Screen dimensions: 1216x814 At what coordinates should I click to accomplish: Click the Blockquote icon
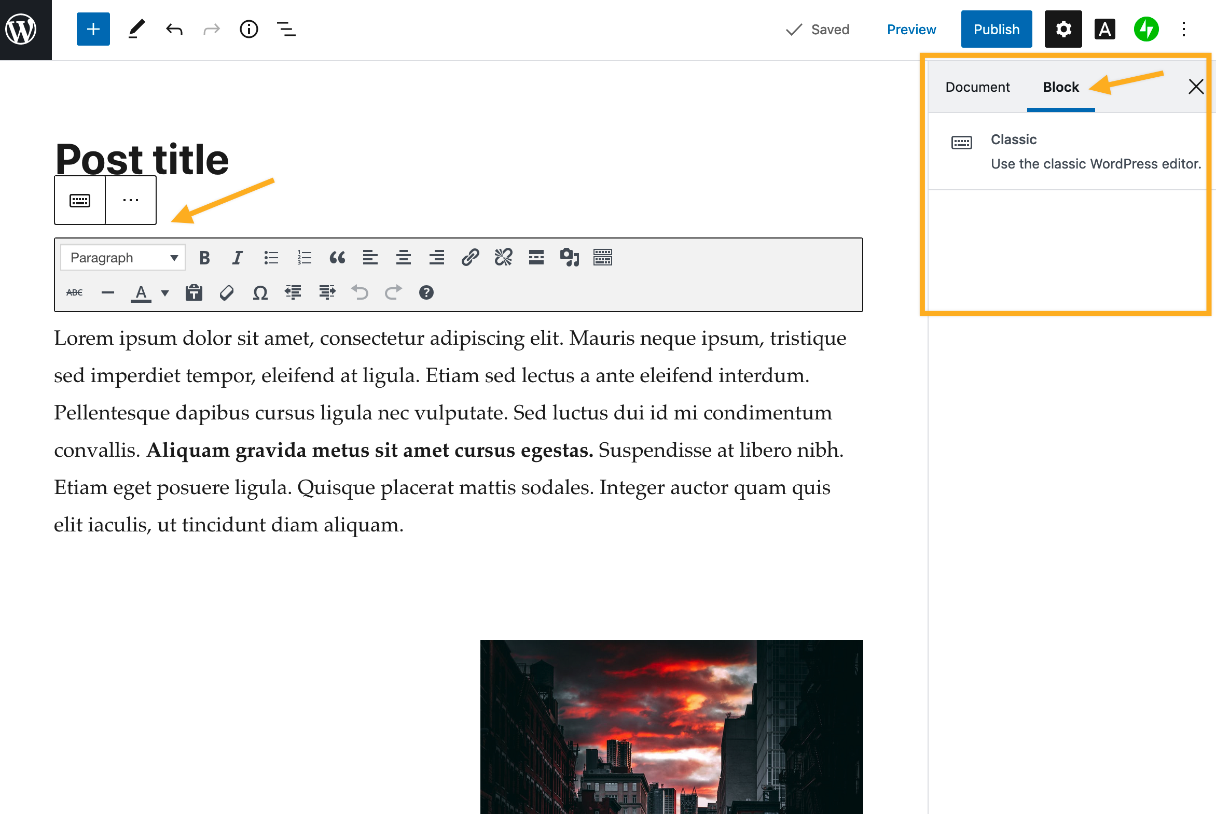(x=338, y=257)
